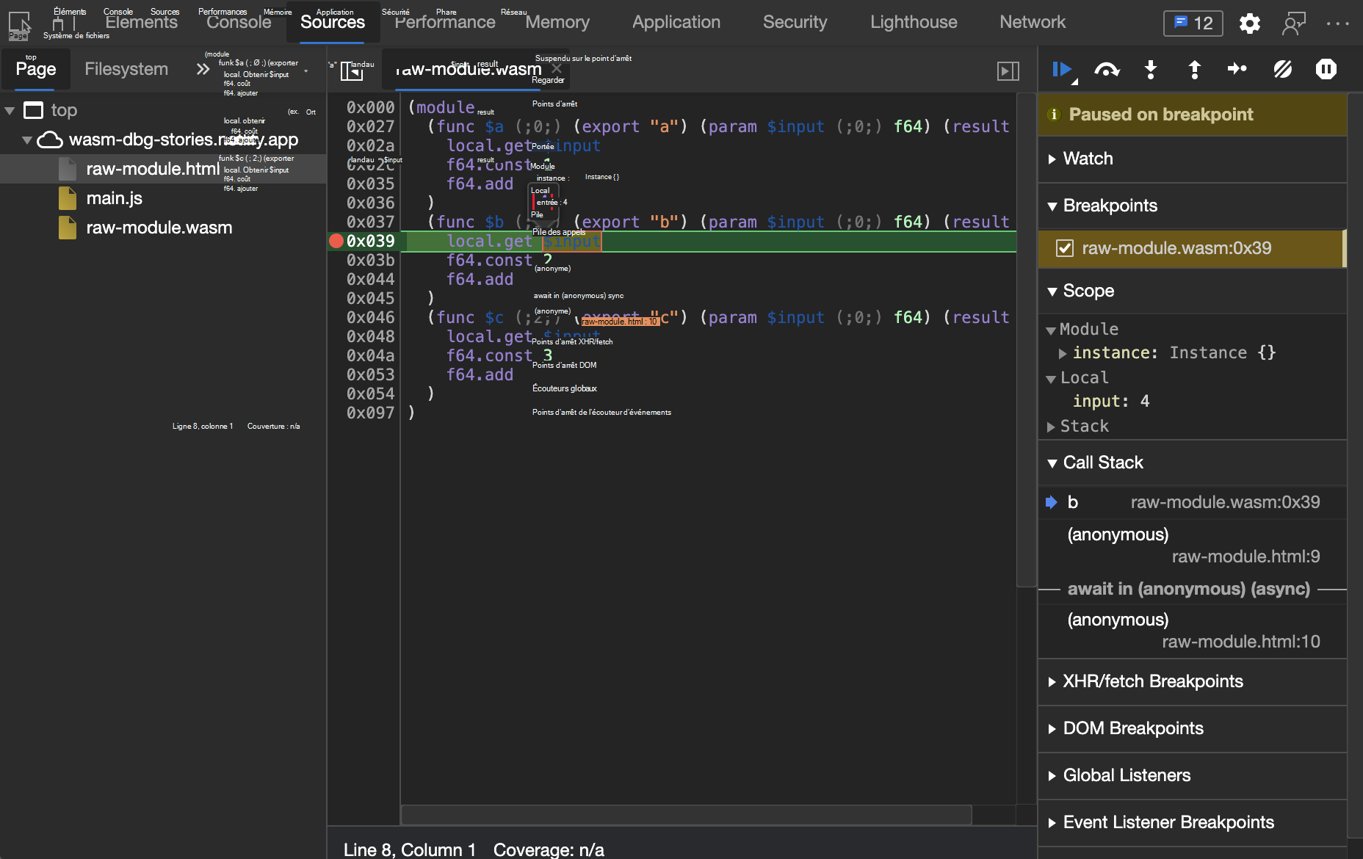Step into next function call
Screen dimensions: 1363x859
[1151, 70]
